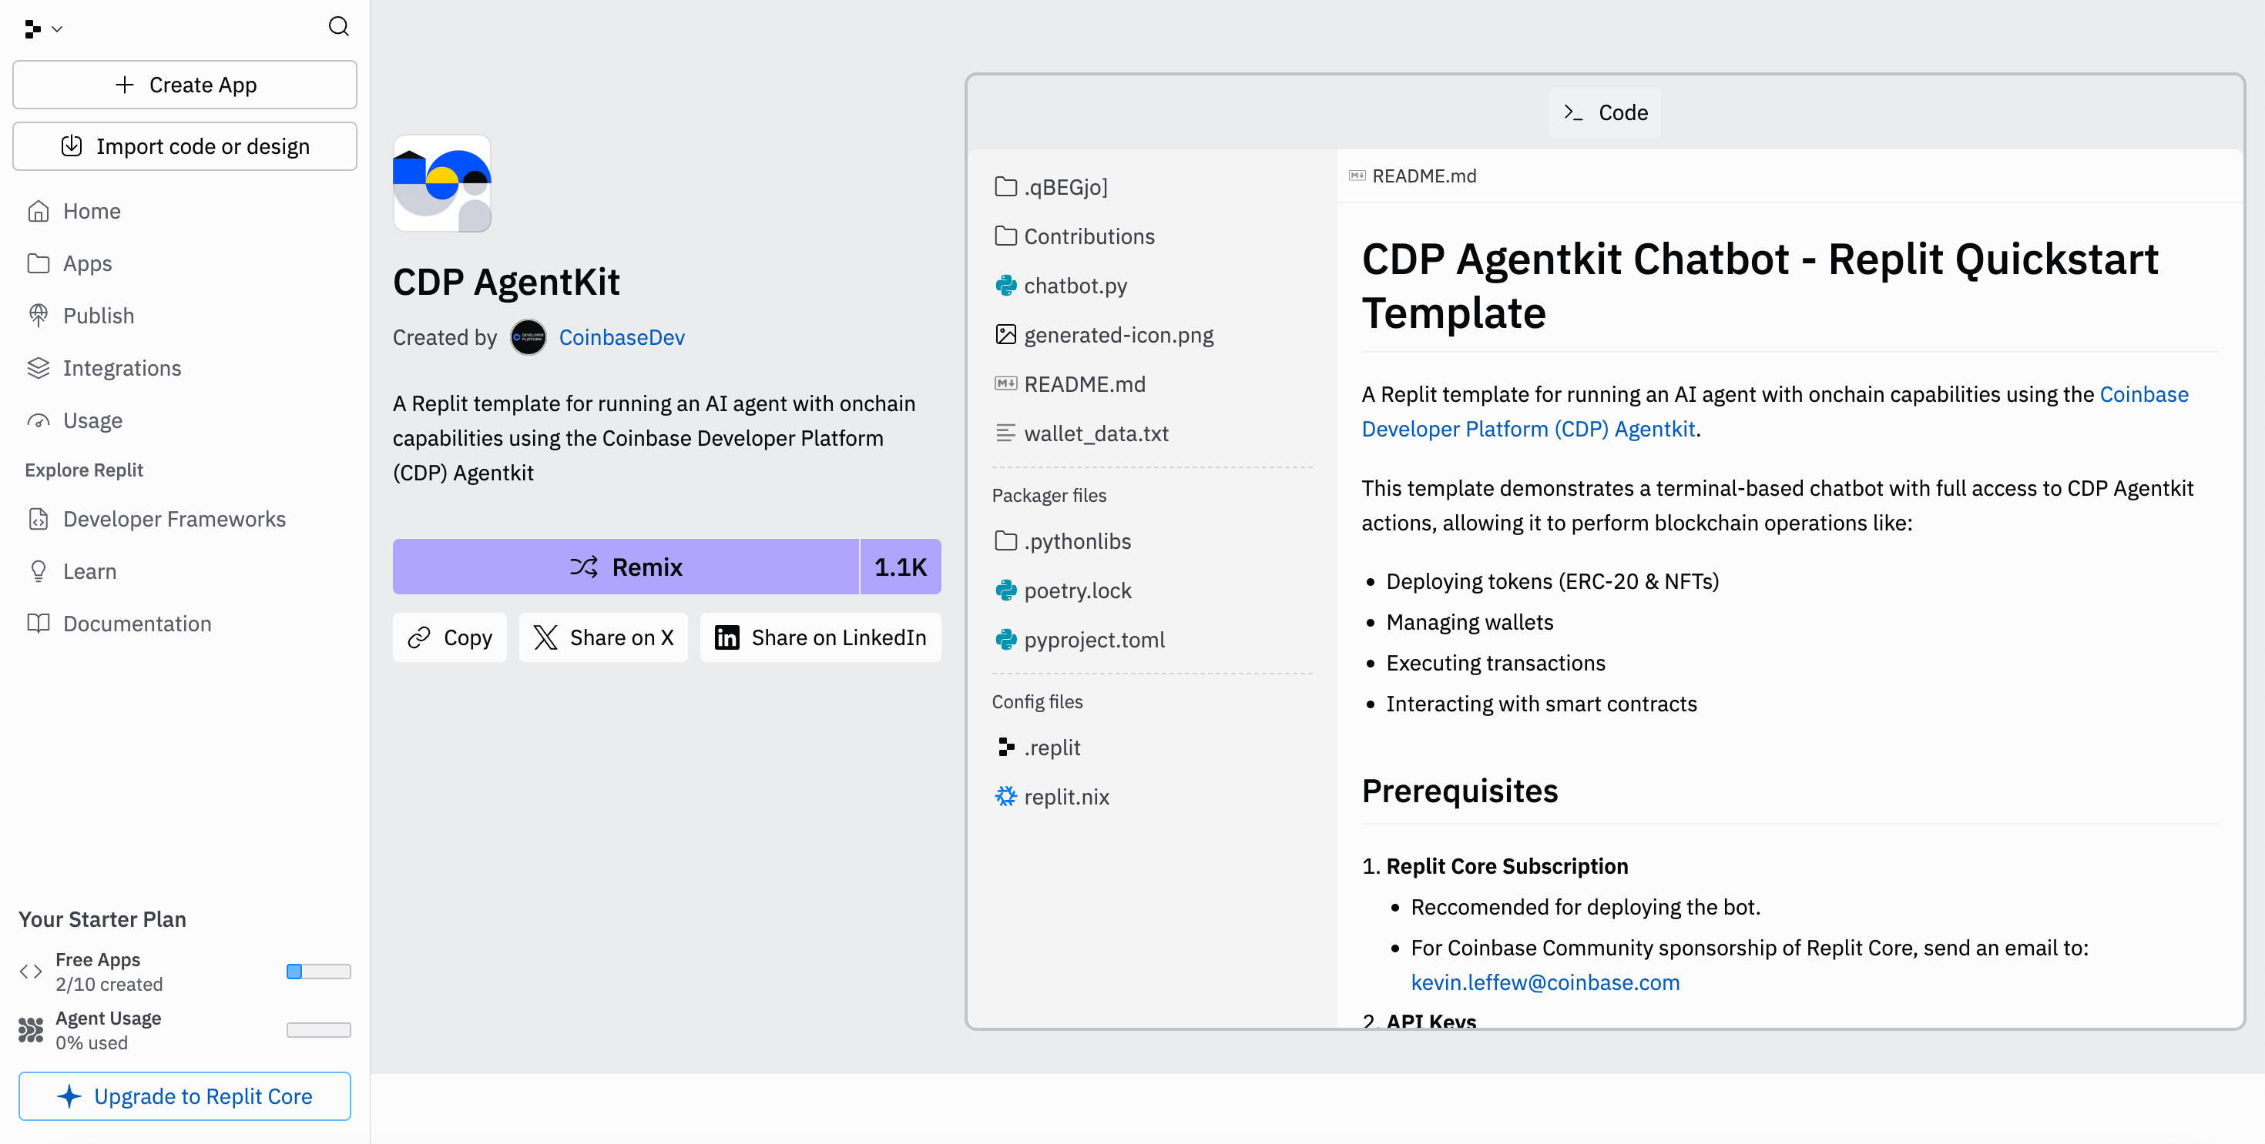Select the Code tab

(1605, 112)
